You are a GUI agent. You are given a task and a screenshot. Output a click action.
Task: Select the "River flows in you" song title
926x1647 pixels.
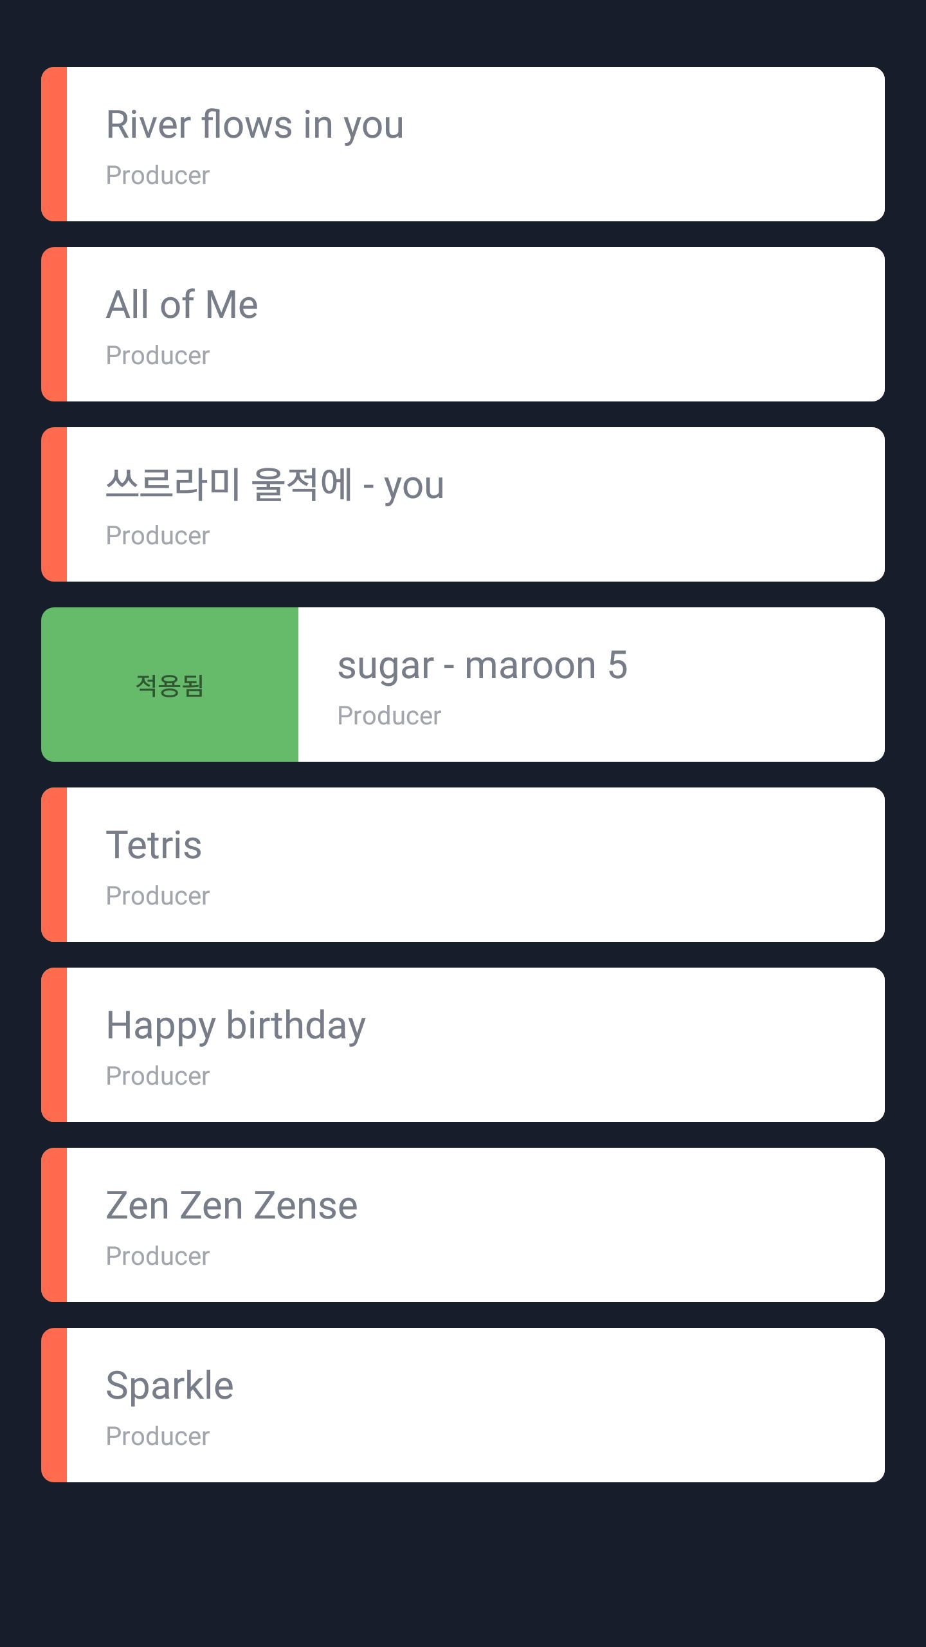click(x=255, y=125)
